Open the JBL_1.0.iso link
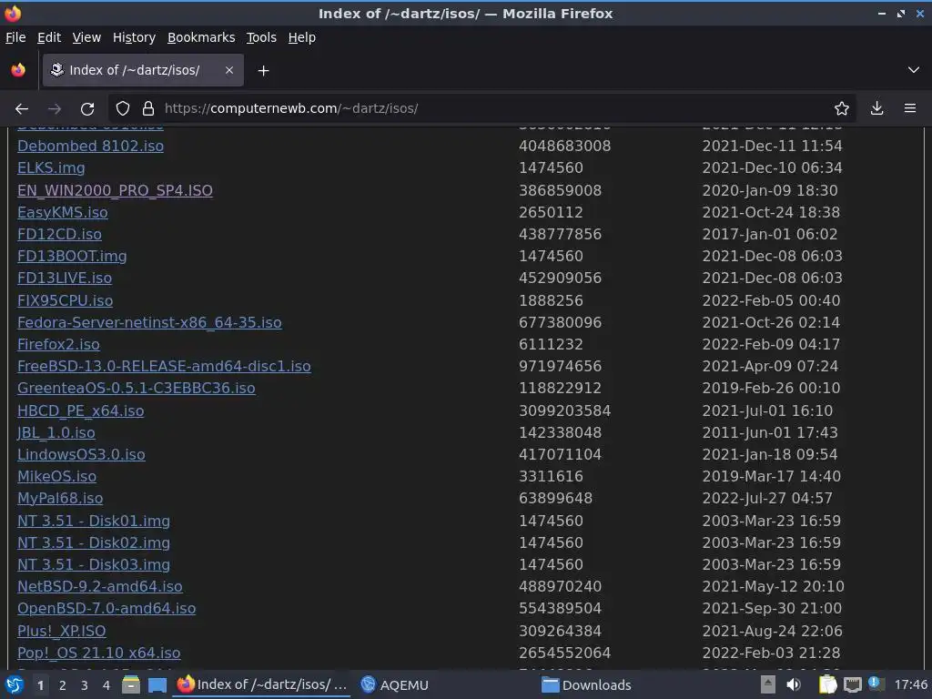This screenshot has width=932, height=699. click(56, 433)
